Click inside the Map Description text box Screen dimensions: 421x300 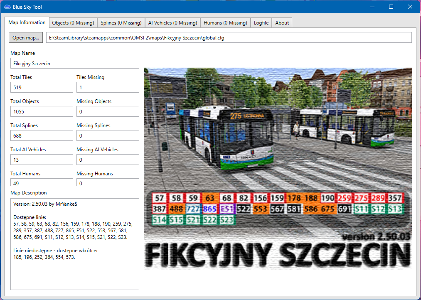75,270
